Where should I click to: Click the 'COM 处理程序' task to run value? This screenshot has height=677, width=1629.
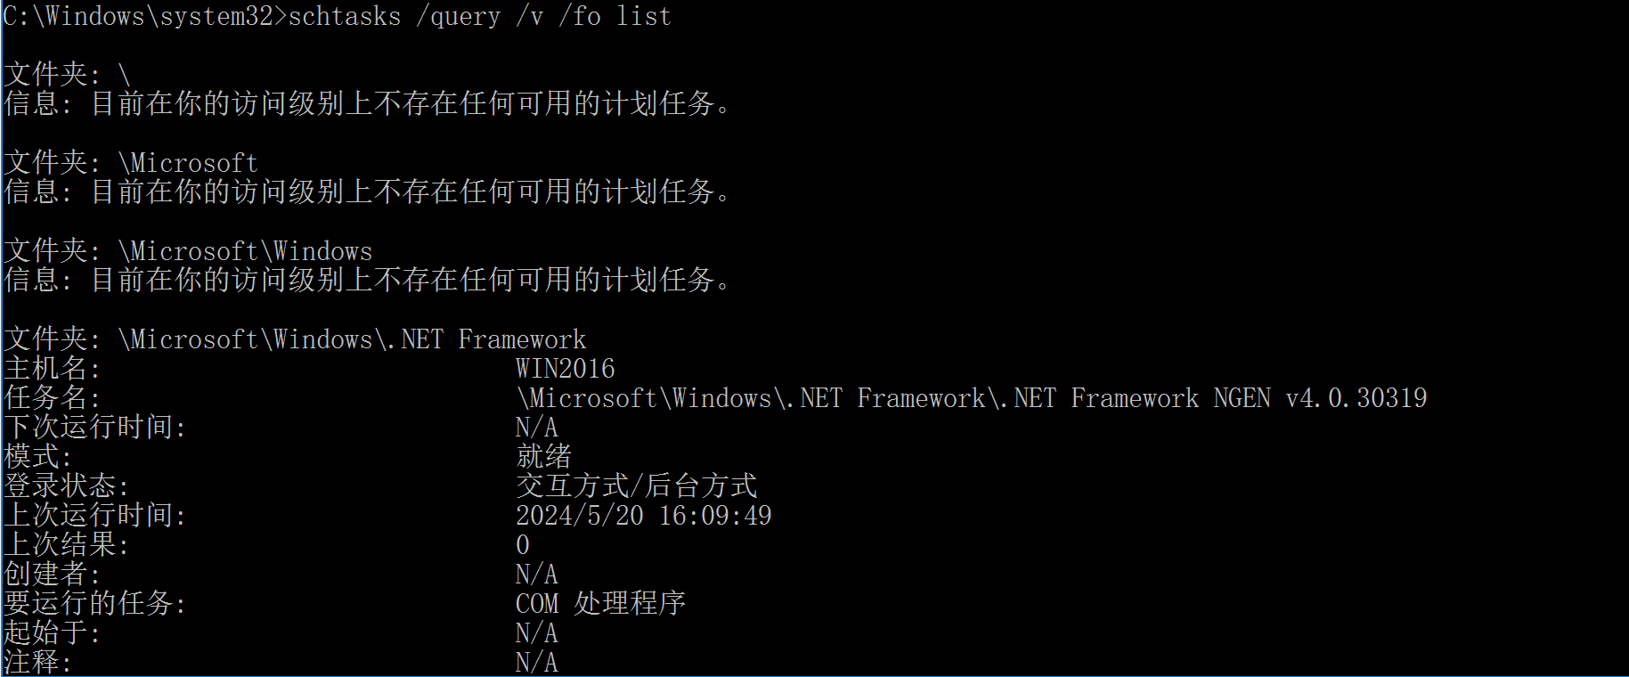click(x=600, y=604)
